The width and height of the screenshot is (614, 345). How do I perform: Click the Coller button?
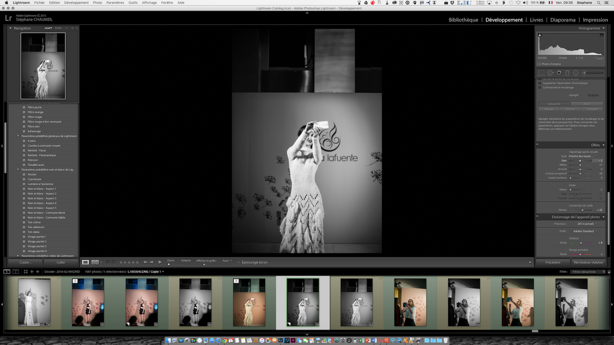(61, 263)
